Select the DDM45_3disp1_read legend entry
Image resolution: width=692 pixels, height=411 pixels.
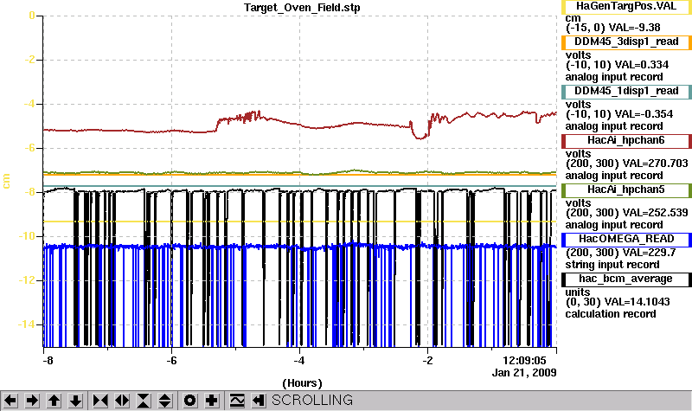(x=626, y=42)
